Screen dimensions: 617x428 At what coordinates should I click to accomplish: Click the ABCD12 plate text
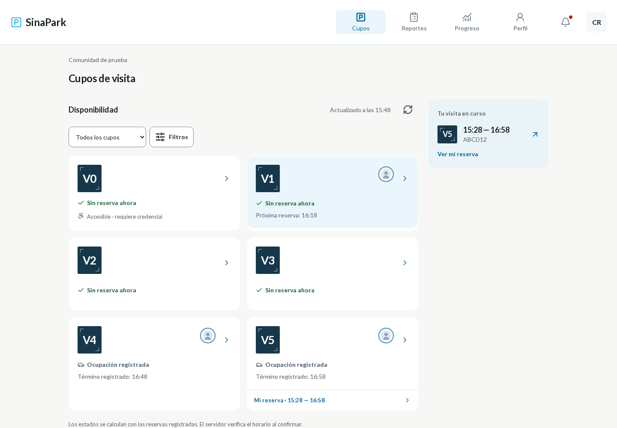point(475,140)
